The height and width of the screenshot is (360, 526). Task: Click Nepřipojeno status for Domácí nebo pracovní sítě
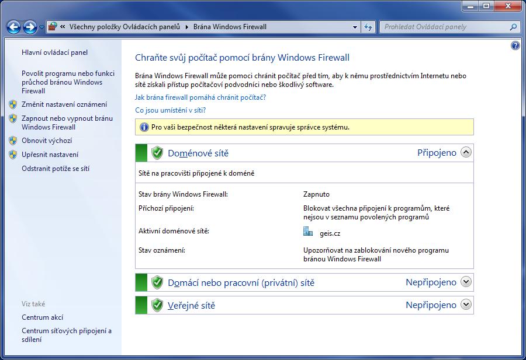pos(431,282)
